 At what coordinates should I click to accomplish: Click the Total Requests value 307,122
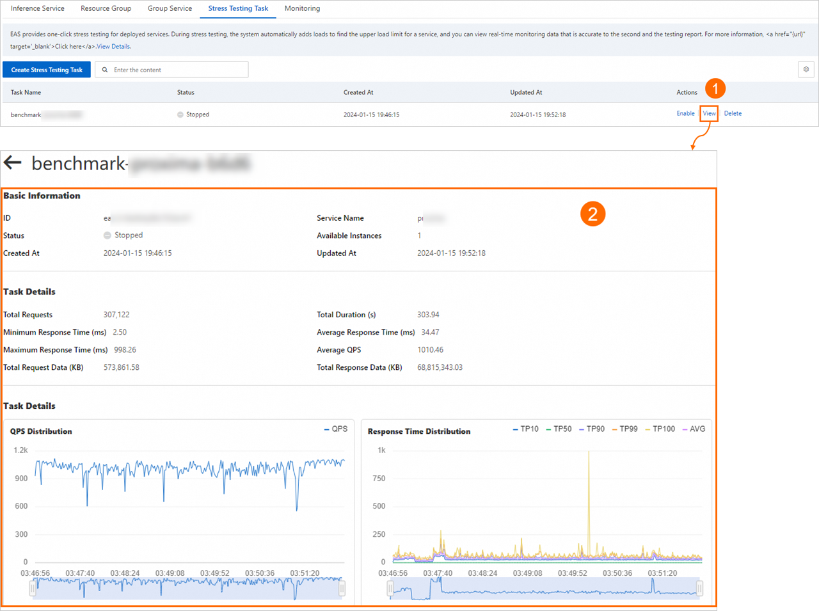pos(116,315)
